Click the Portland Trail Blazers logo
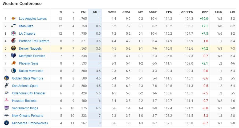The width and height of the screenshot is (239, 128). (13, 41)
